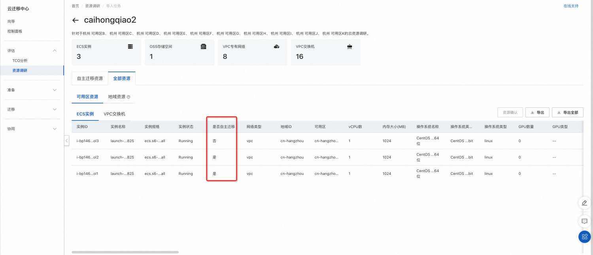Viewport: 593px width, 255px height.
Task: Select the 可用区资源 sub-tab
Action: click(x=87, y=97)
